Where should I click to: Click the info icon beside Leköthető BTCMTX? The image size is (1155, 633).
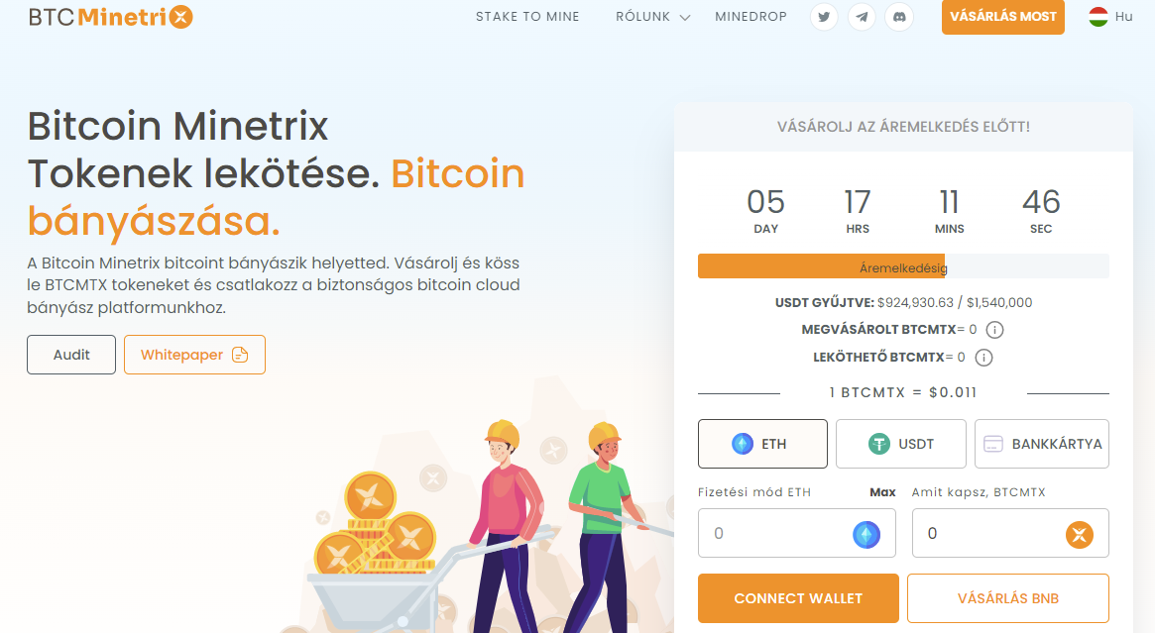click(983, 358)
